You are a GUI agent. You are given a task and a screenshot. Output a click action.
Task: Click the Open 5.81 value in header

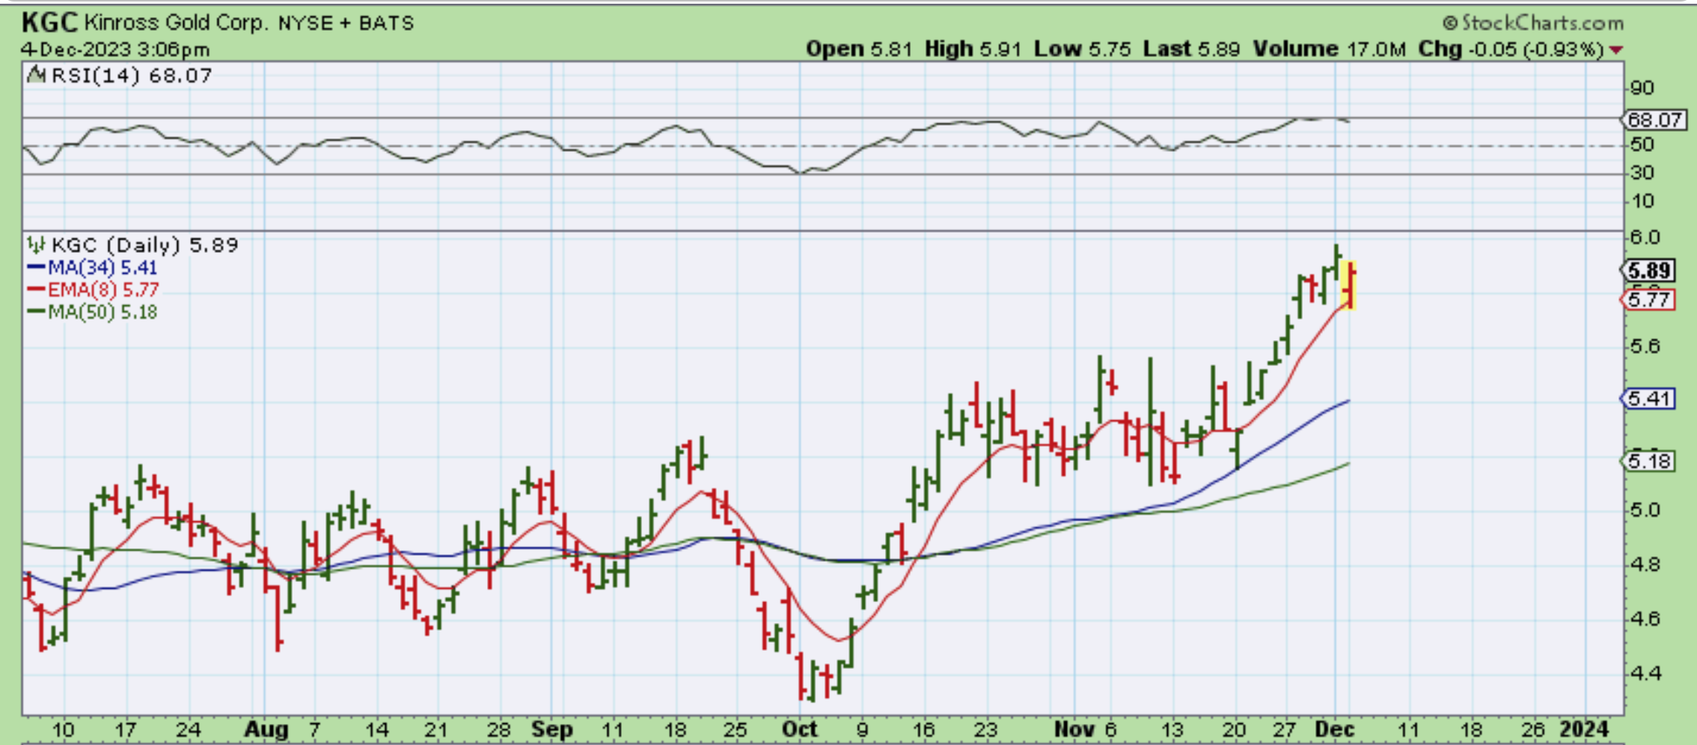[x=859, y=49]
